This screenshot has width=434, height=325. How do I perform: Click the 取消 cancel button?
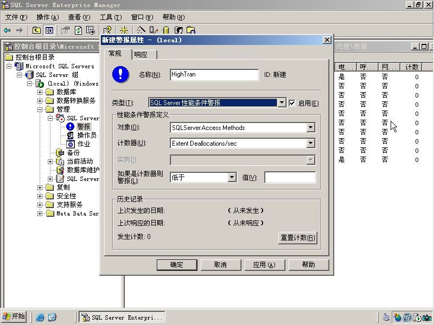221,265
